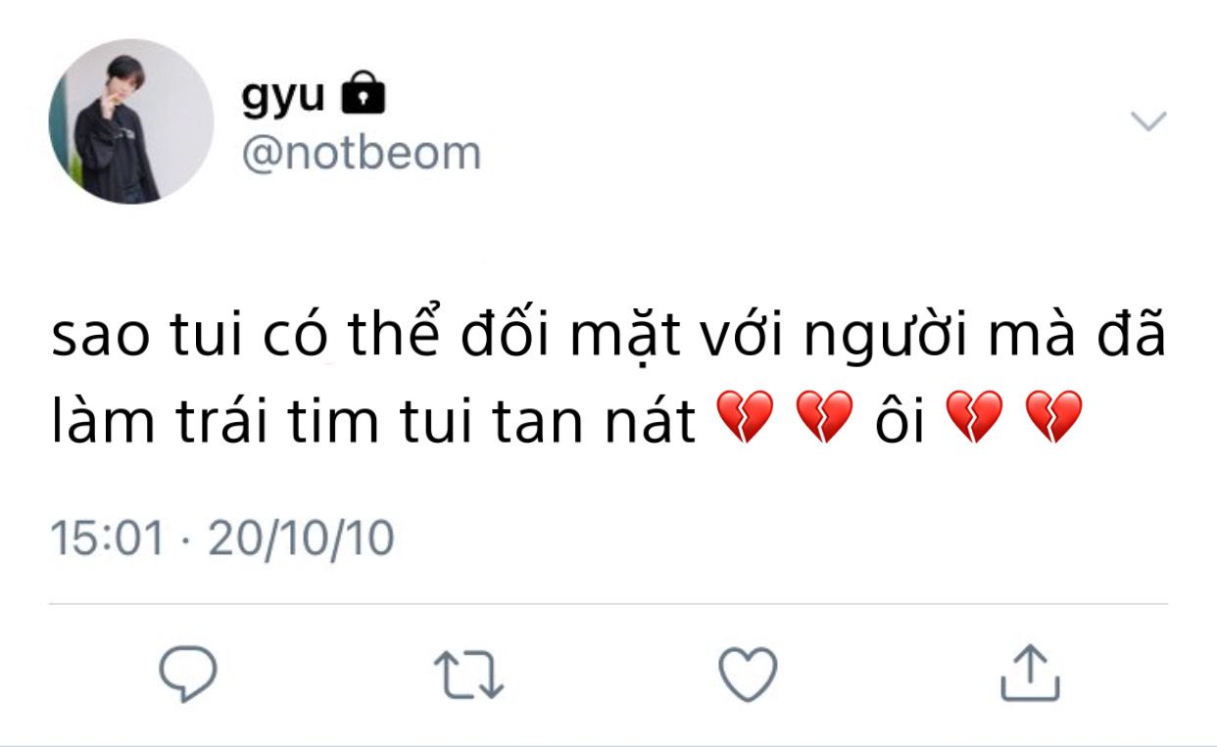The height and width of the screenshot is (747, 1217).
Task: Retweet this post using the arrows icon
Action: pos(468,675)
